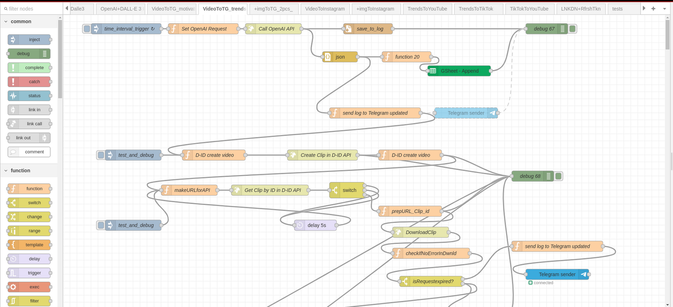This screenshot has width=673, height=307.
Task: Click the Telegram sender paper-plane icon labeled connected
Action: pyautogui.click(x=584, y=274)
